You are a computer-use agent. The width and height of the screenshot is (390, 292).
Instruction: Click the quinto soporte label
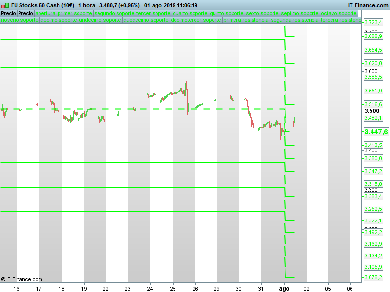pos(227,14)
